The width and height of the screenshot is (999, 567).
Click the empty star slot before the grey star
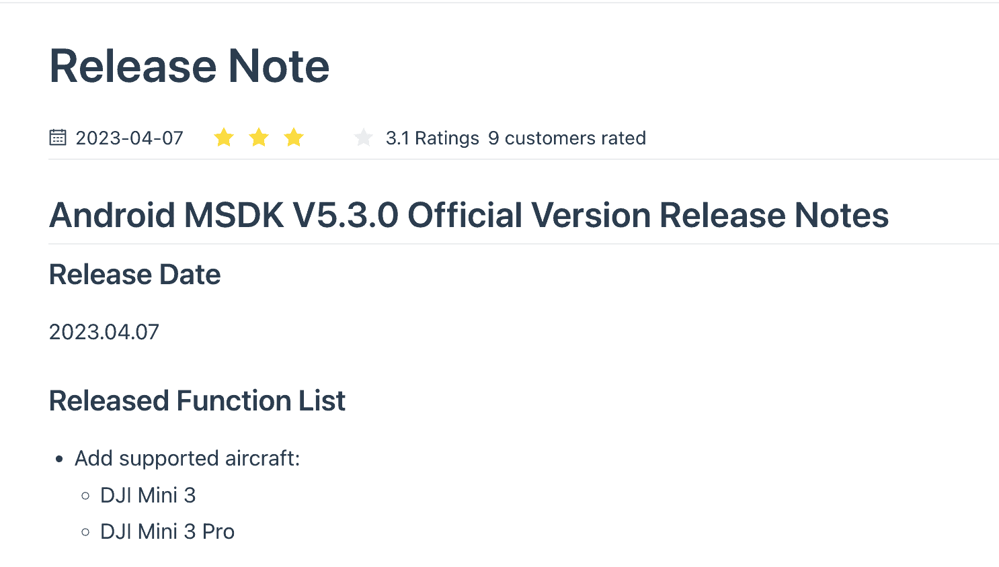(329, 138)
